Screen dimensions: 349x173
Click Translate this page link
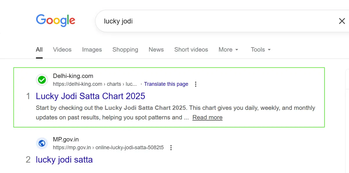click(166, 84)
